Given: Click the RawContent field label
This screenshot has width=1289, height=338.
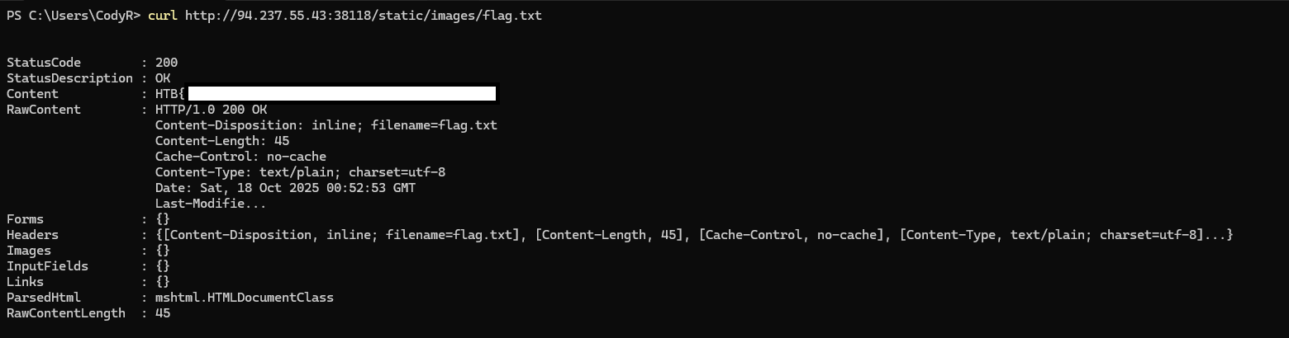Looking at the screenshot, I should [44, 110].
